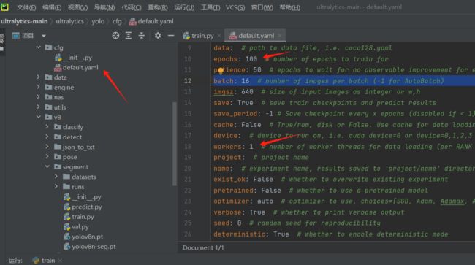Collapse the v8 folder
Image resolution: width=475 pixels, height=265 pixels.
[39, 117]
